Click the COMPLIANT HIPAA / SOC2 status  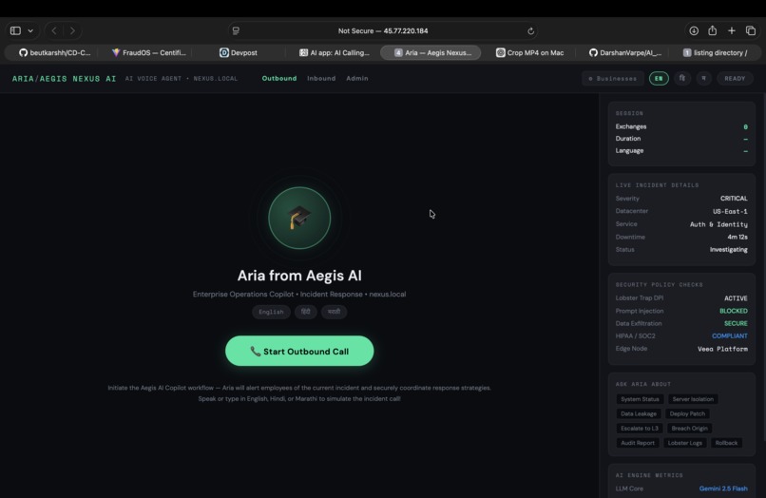point(729,336)
